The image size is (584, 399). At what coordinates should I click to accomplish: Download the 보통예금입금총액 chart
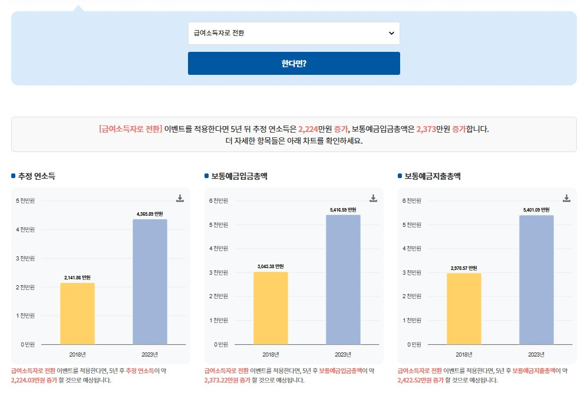[373, 198]
